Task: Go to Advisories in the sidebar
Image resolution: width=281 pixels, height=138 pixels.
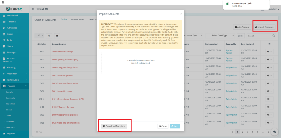Action: pyautogui.click(x=12, y=28)
